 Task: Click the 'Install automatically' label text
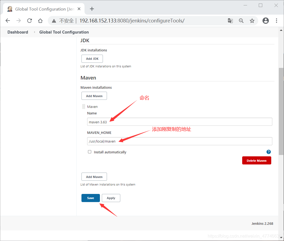click(x=110, y=152)
